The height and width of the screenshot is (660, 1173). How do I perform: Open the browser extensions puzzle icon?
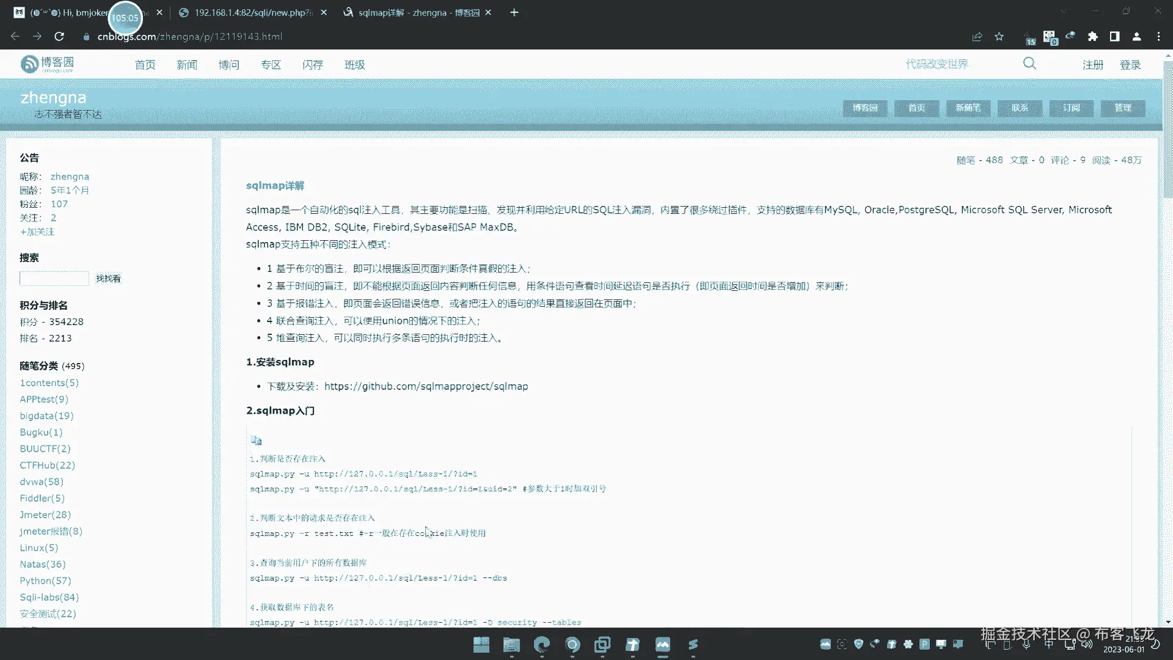[1092, 37]
